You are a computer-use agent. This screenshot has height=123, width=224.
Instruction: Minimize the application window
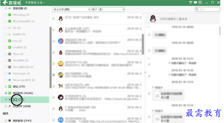click(x=207, y=3)
